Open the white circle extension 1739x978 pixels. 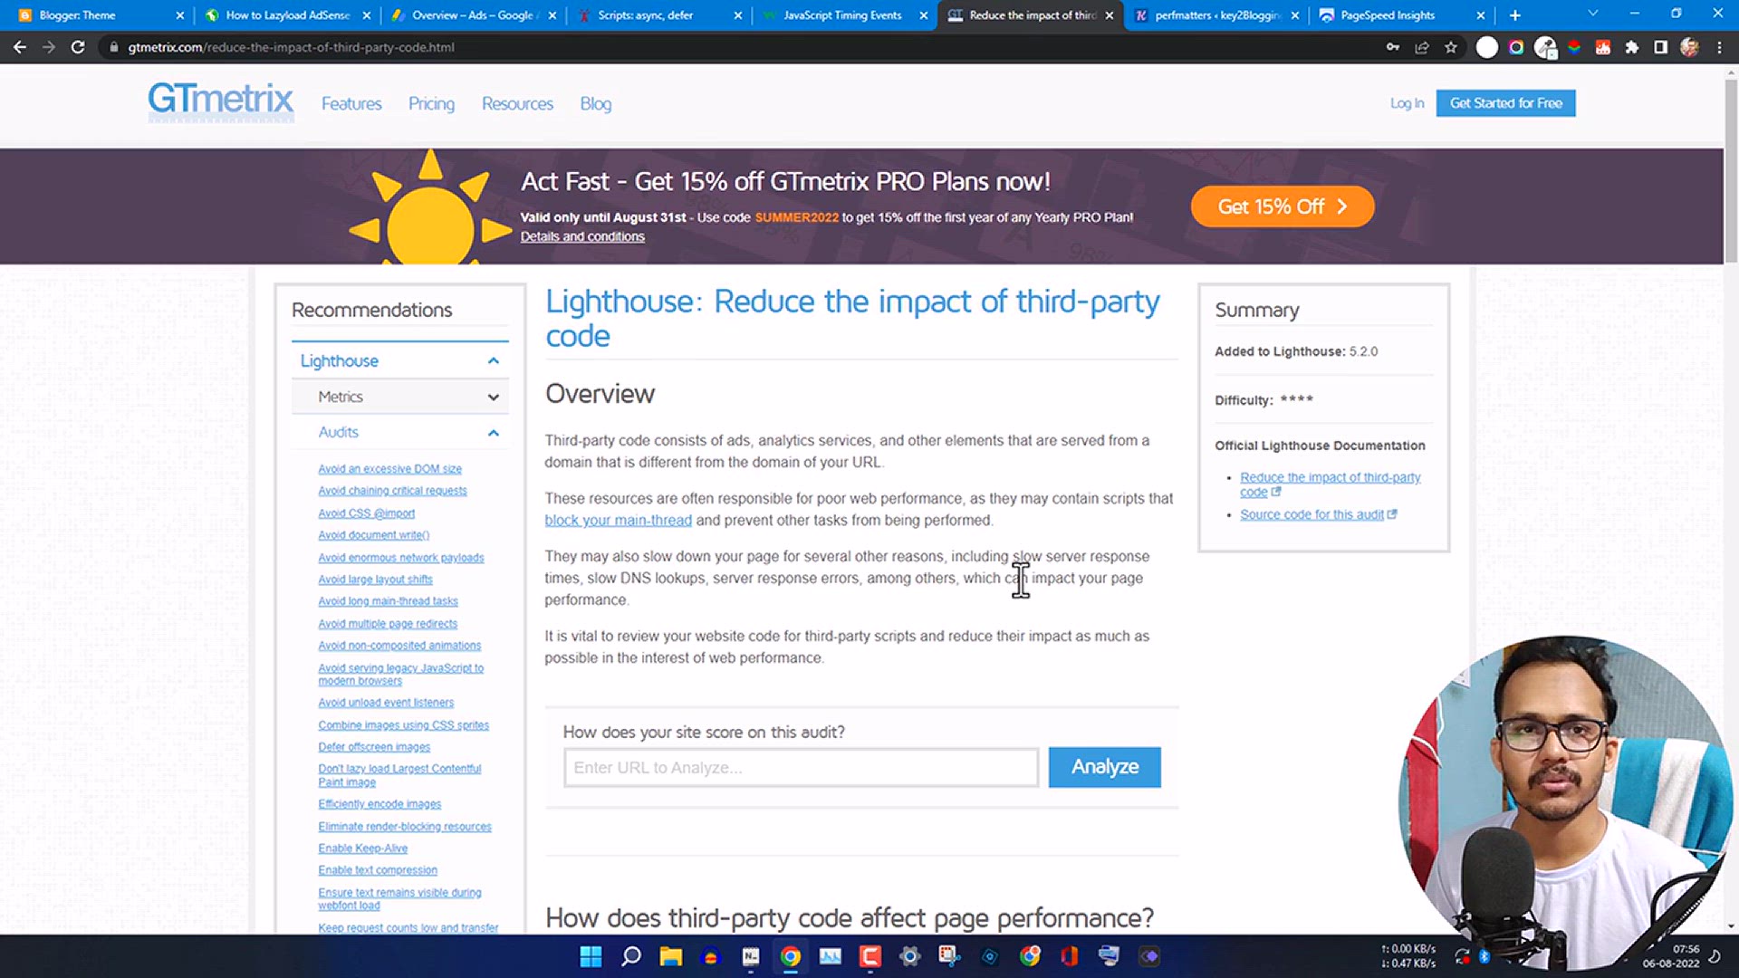[x=1487, y=47]
